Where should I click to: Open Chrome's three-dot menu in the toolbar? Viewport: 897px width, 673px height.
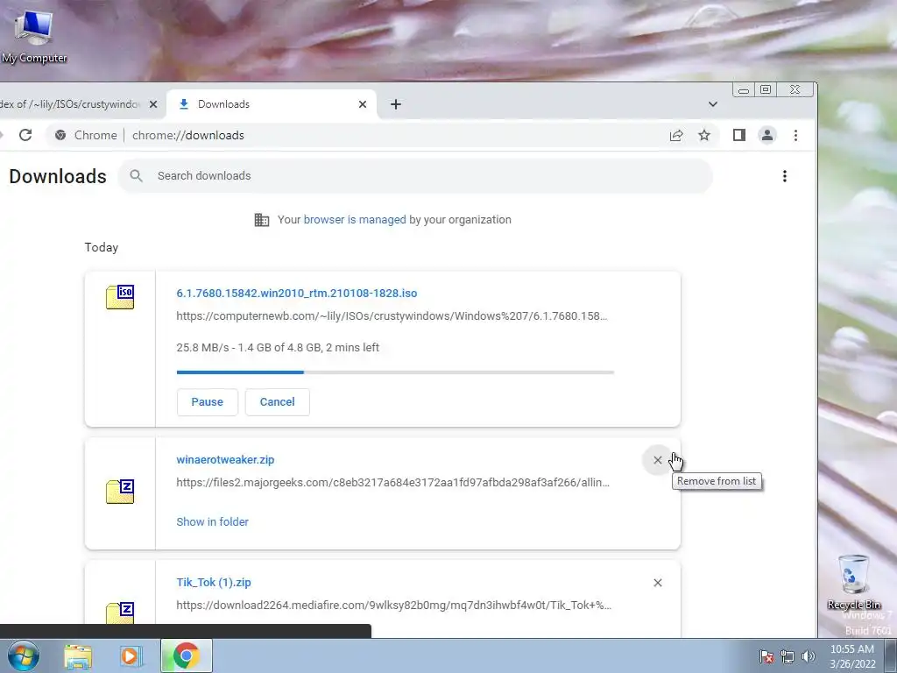[x=795, y=135]
